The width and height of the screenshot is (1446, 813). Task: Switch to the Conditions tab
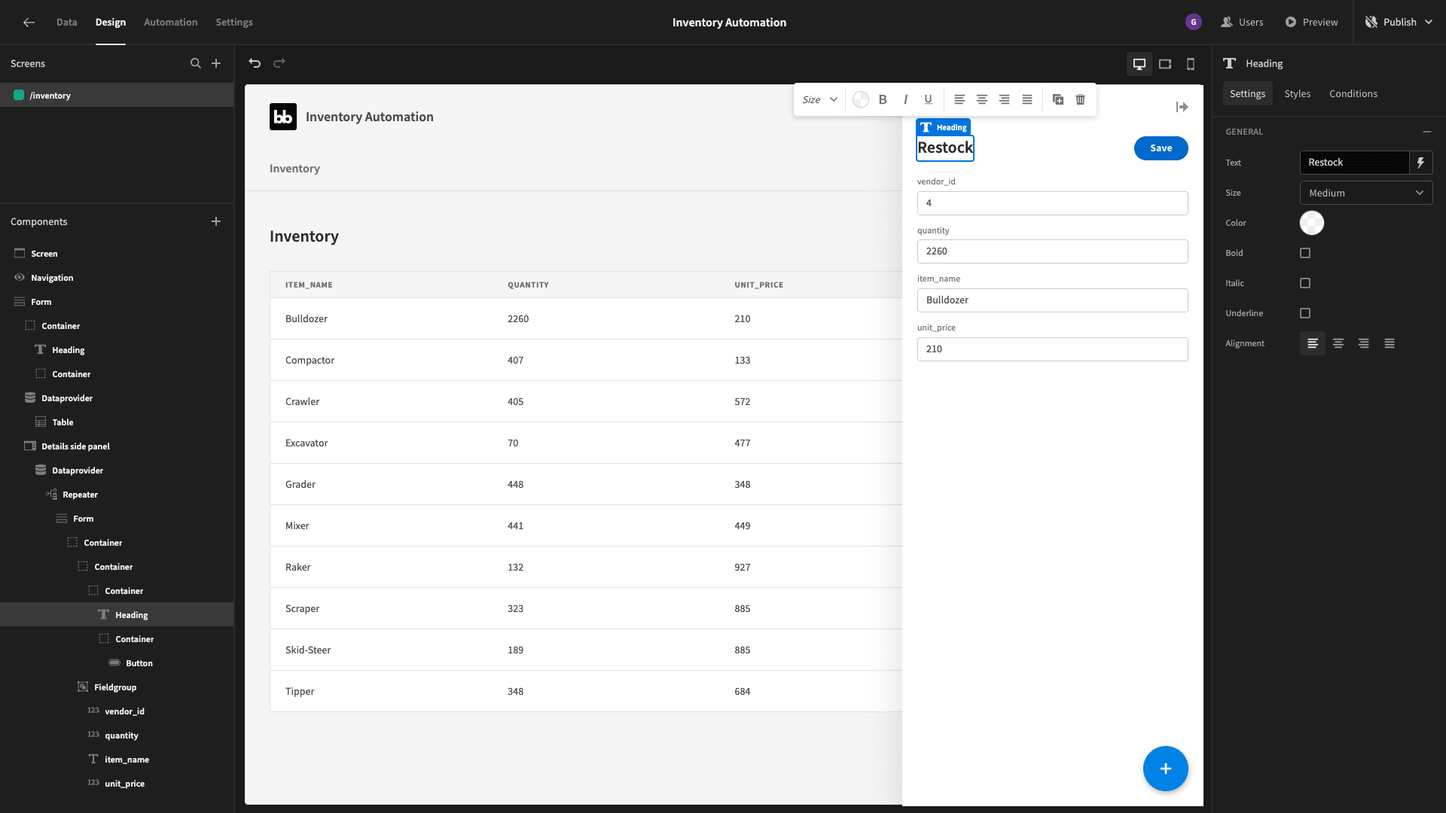coord(1353,93)
